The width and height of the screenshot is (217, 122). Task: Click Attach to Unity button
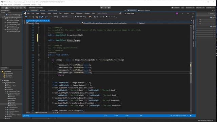coord(81,17)
